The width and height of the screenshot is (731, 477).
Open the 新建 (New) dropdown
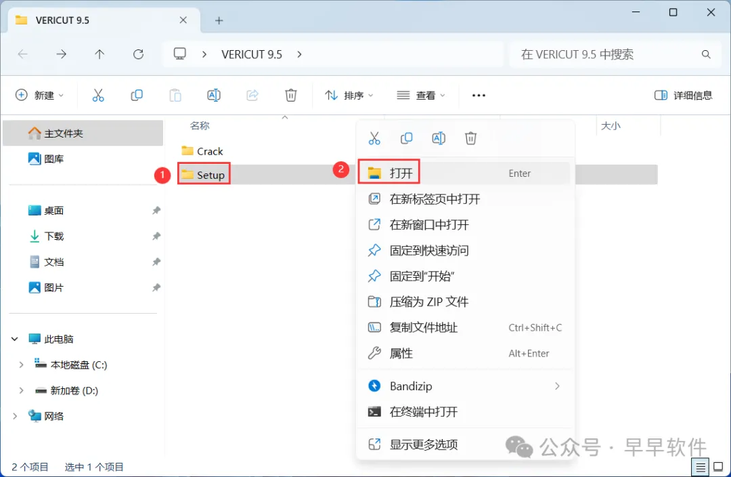pos(40,96)
